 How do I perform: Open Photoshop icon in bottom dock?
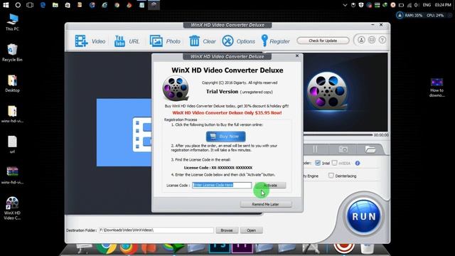pos(220,247)
